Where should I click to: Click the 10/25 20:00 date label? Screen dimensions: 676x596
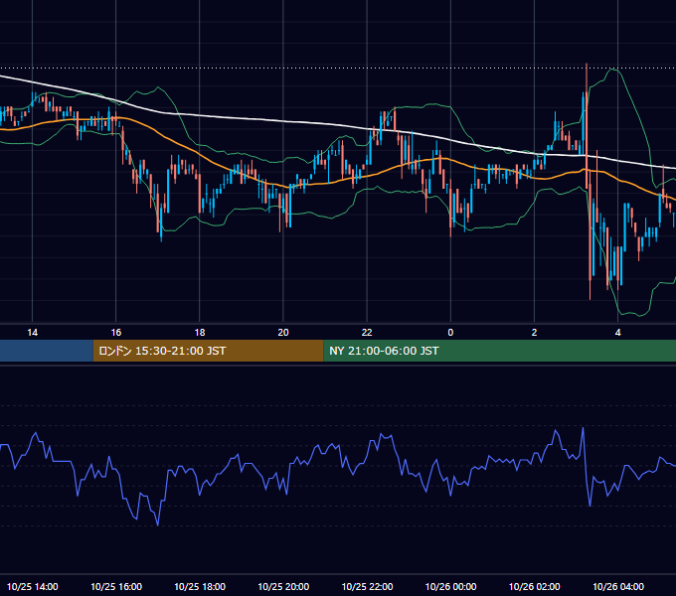(283, 586)
